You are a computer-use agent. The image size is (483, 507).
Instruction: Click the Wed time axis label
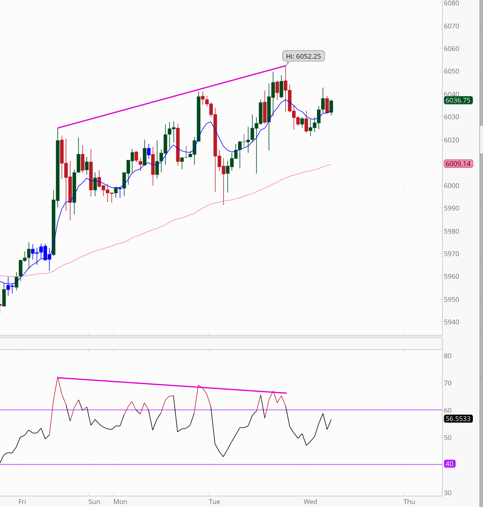click(310, 502)
